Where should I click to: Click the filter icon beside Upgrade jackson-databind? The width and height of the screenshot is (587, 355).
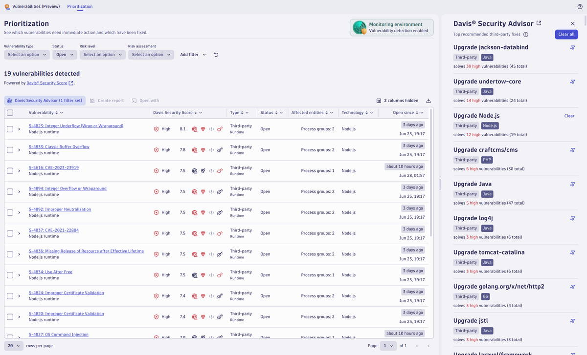(x=572, y=47)
